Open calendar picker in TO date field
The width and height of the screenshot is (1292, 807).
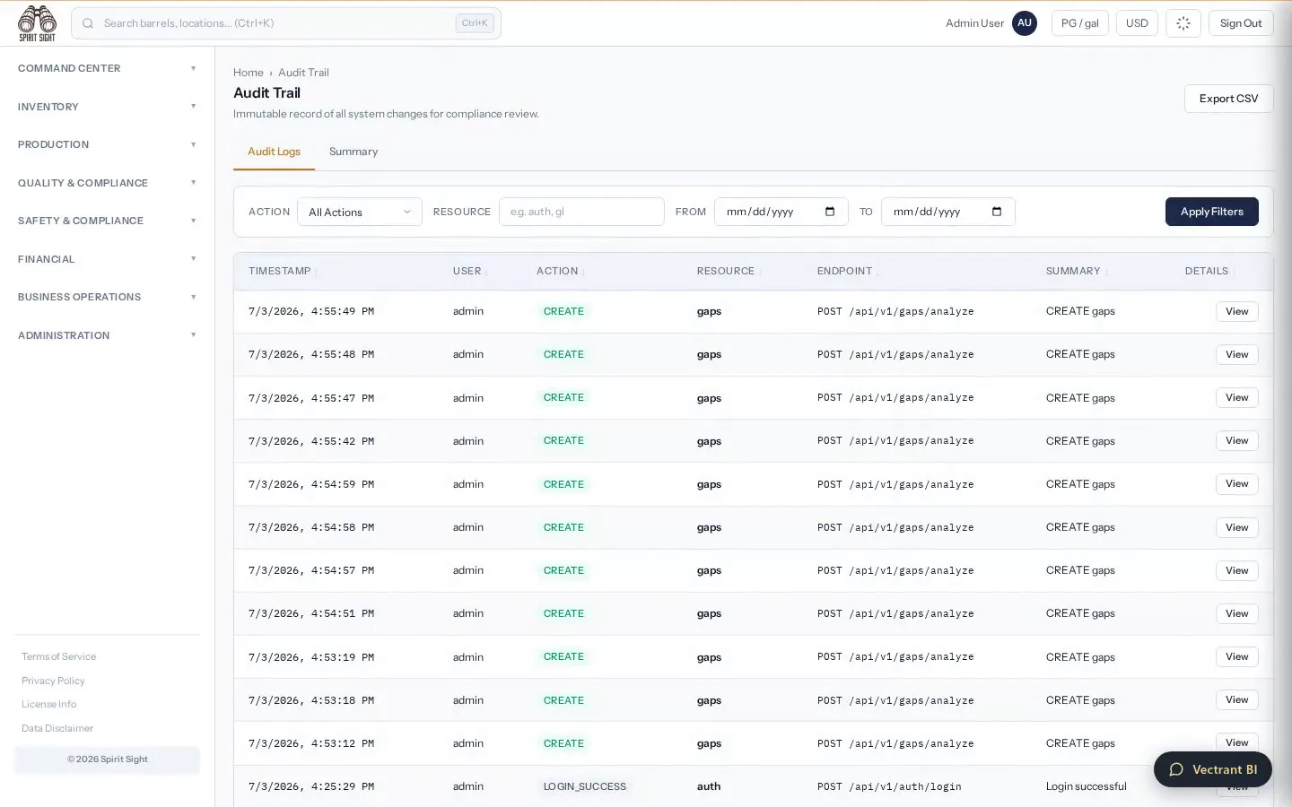[997, 212]
